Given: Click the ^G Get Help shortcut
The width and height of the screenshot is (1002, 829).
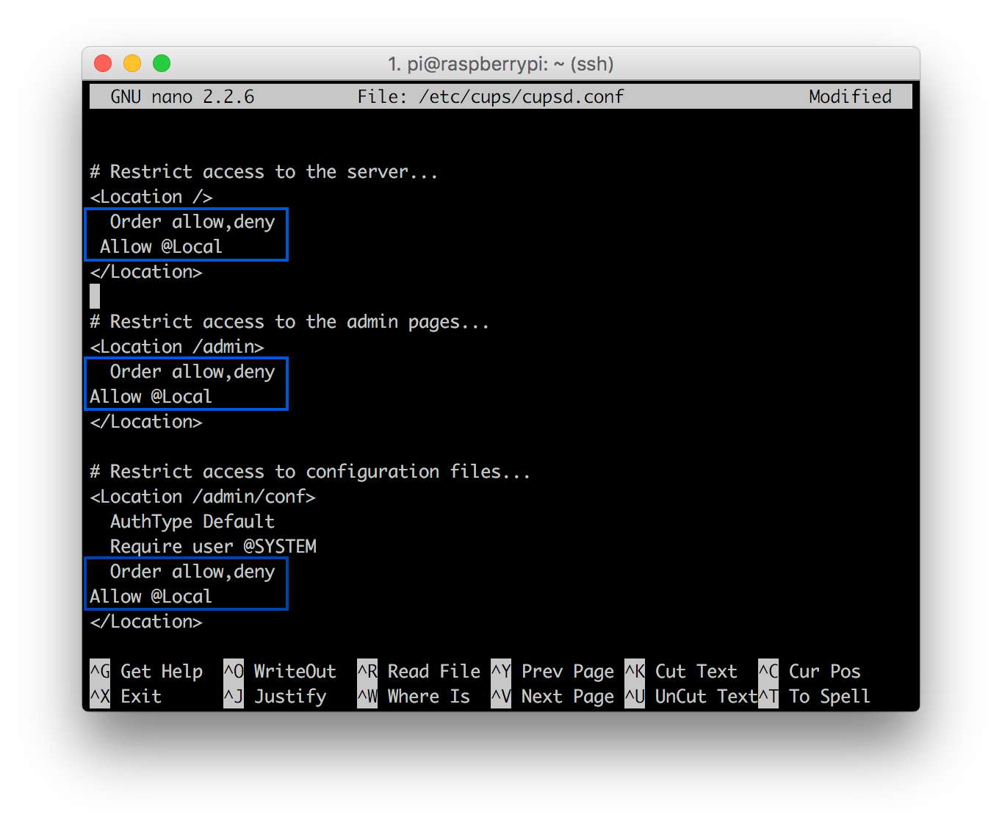Looking at the screenshot, I should point(147,670).
